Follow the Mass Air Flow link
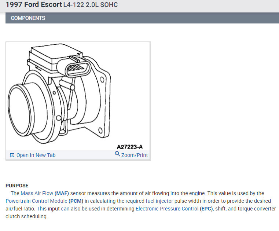This screenshot has width=279, height=231. 37,193
